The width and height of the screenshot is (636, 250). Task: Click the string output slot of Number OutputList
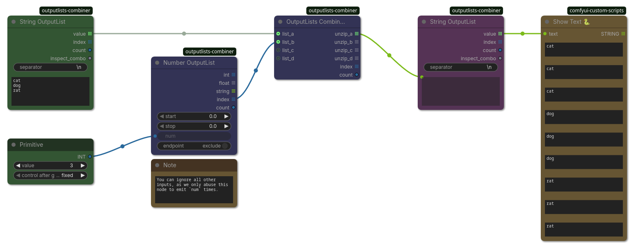pyautogui.click(x=233, y=91)
